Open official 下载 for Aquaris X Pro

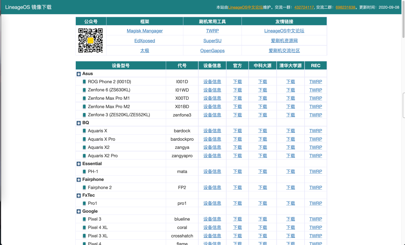point(237,139)
